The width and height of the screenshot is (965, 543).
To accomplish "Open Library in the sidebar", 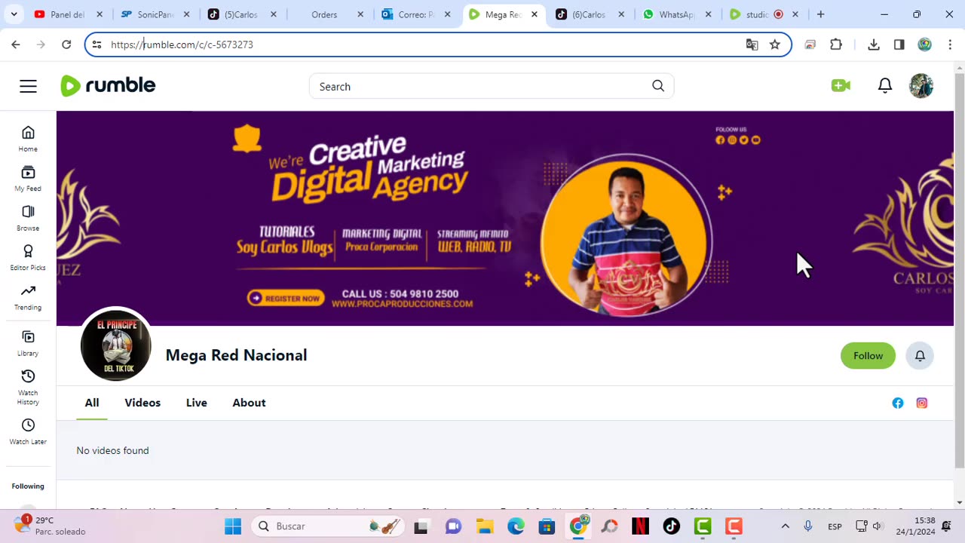I will pyautogui.click(x=28, y=343).
